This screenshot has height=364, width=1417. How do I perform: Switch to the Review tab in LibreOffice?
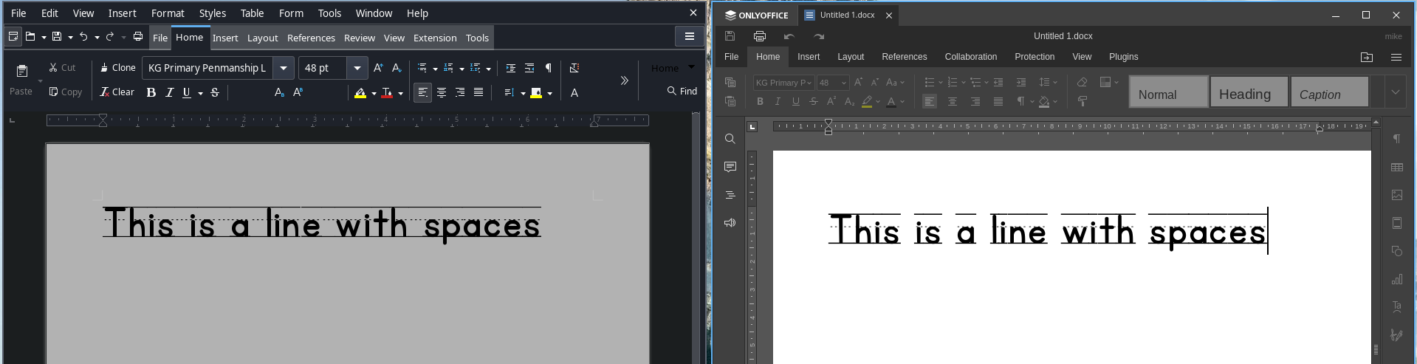pos(360,38)
